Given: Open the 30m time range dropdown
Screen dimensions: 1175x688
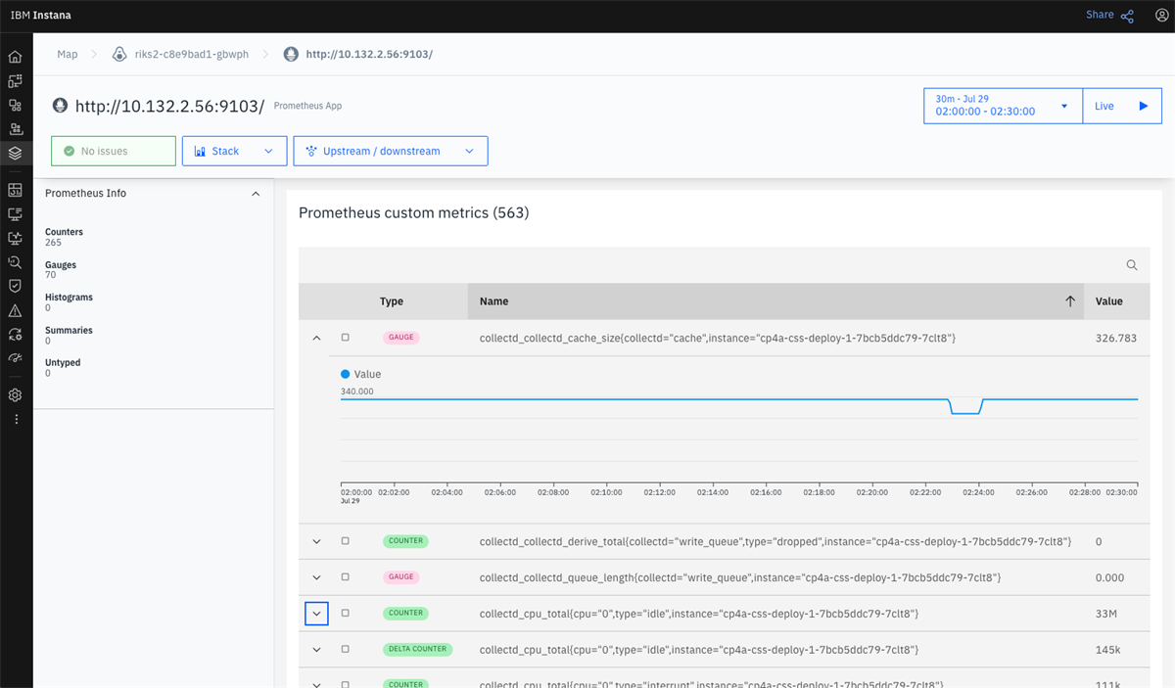Looking at the screenshot, I should [1003, 106].
